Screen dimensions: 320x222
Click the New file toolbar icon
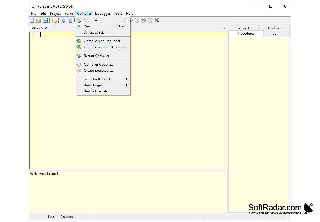tap(32, 20)
